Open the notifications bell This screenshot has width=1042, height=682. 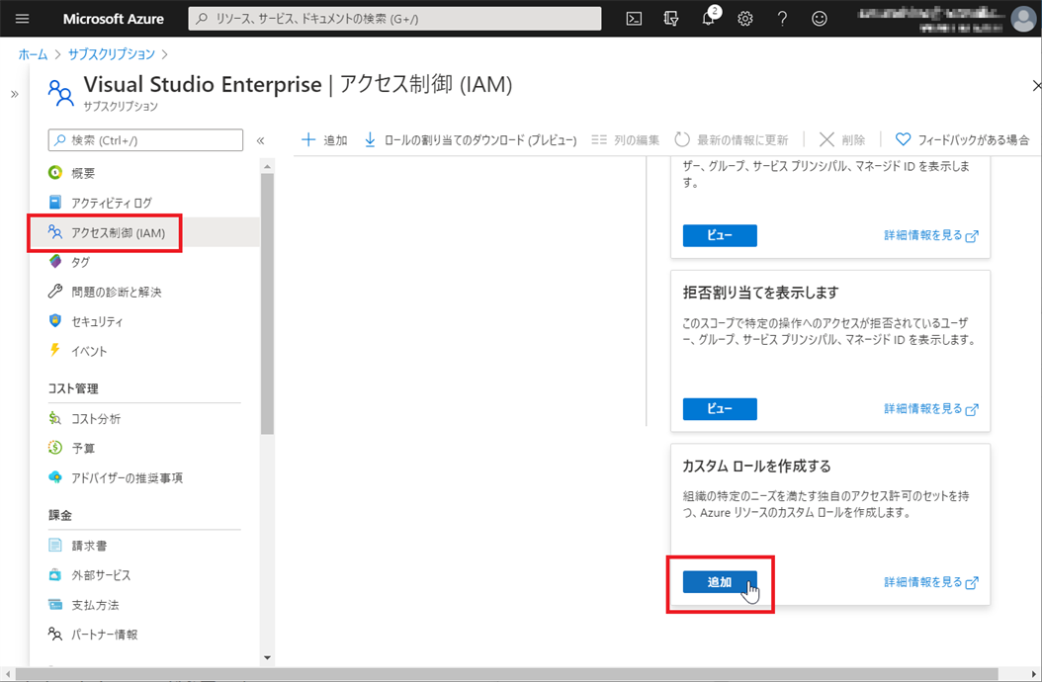point(709,19)
